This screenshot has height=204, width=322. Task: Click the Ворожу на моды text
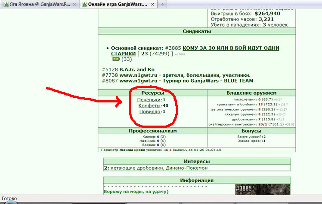(x=136, y=192)
